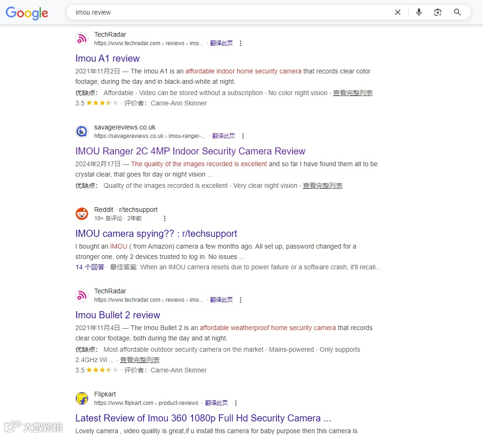Screen dimensions: 483x436
Task: Click the savagereviews.co.uk site name
Action: (125, 127)
